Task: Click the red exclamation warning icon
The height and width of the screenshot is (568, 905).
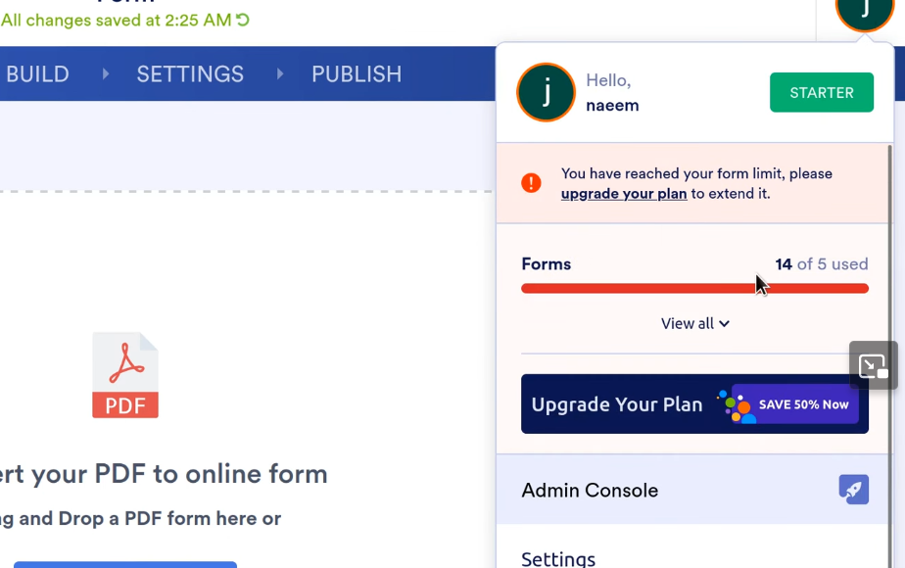Action: pyautogui.click(x=531, y=183)
